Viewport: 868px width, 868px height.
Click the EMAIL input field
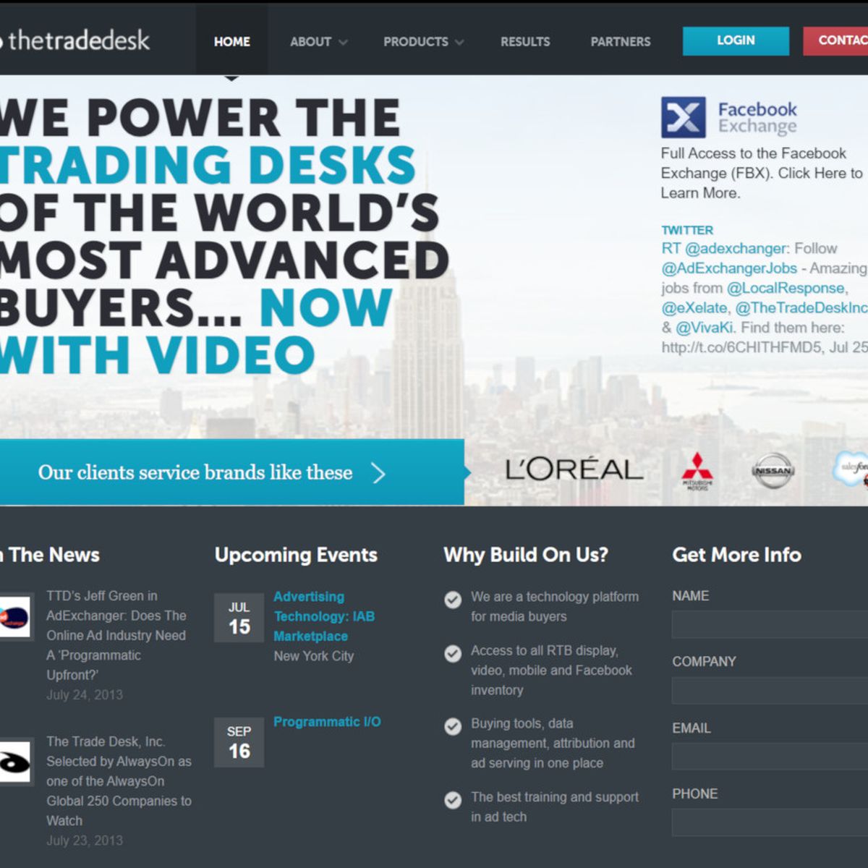770,757
